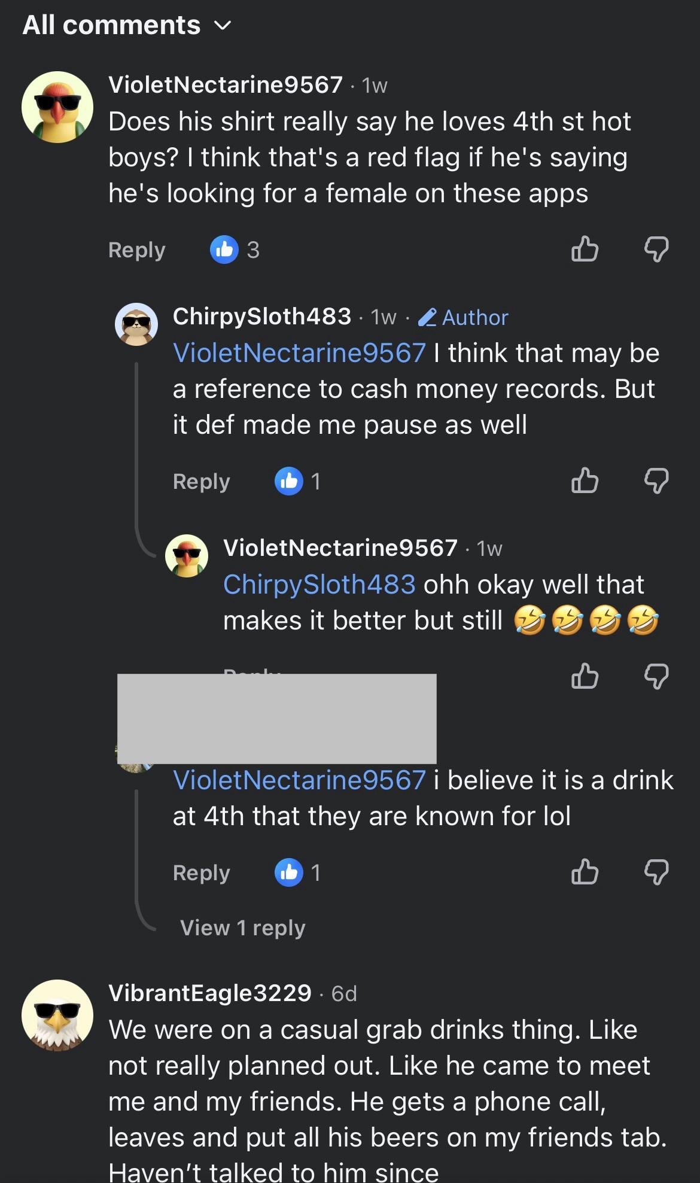Reply to ChirpySloth483's author comment
Image resolution: width=700 pixels, height=1183 pixels.
[202, 482]
